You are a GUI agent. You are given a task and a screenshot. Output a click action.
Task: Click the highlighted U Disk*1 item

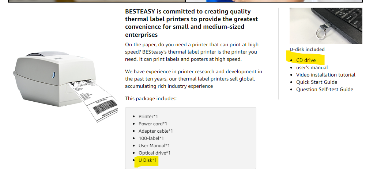(x=147, y=160)
